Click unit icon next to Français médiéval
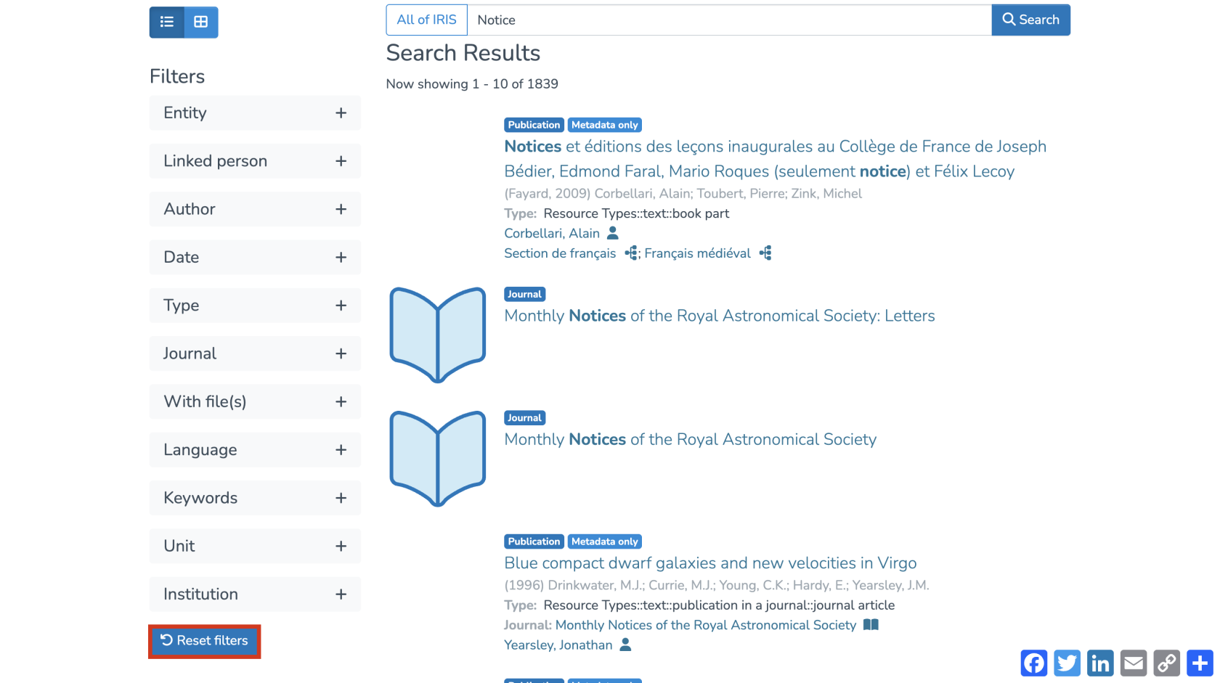 tap(765, 253)
